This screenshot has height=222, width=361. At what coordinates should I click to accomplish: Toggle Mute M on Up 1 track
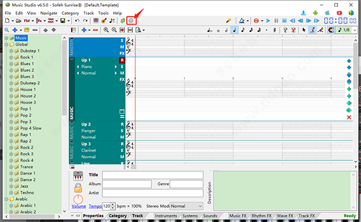point(122,73)
